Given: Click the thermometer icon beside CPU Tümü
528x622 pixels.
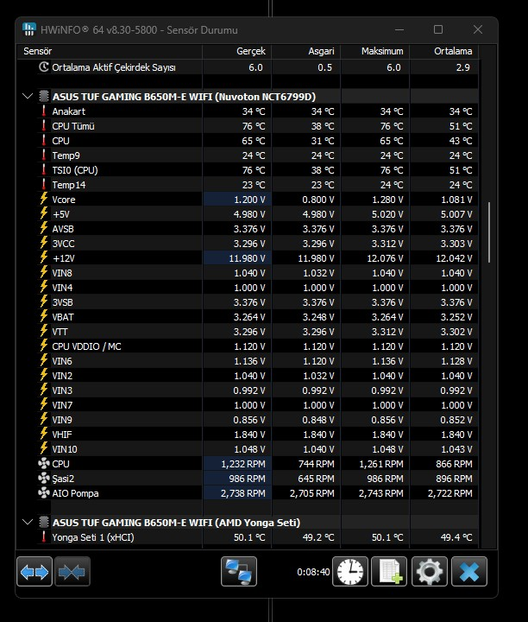Looking at the screenshot, I should (x=44, y=126).
